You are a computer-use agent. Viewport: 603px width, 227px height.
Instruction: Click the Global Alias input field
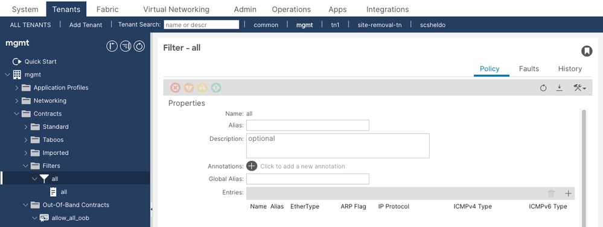pos(308,179)
